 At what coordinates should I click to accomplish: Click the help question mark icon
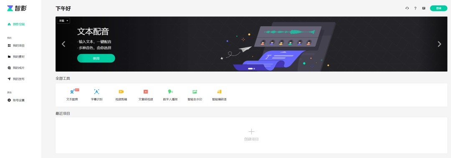(x=416, y=8)
